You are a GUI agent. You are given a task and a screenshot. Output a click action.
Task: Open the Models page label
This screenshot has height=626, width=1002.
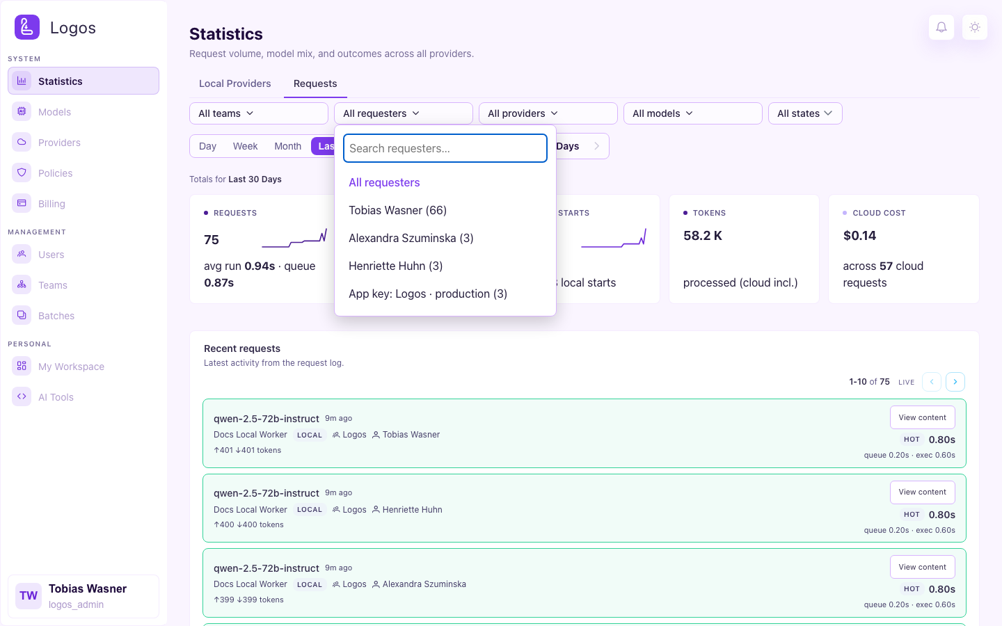point(54,112)
